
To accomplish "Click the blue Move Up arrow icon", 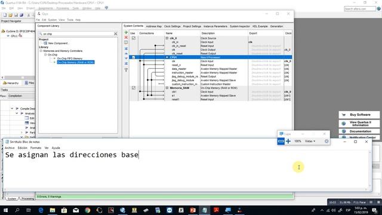I will pos(126,53).
